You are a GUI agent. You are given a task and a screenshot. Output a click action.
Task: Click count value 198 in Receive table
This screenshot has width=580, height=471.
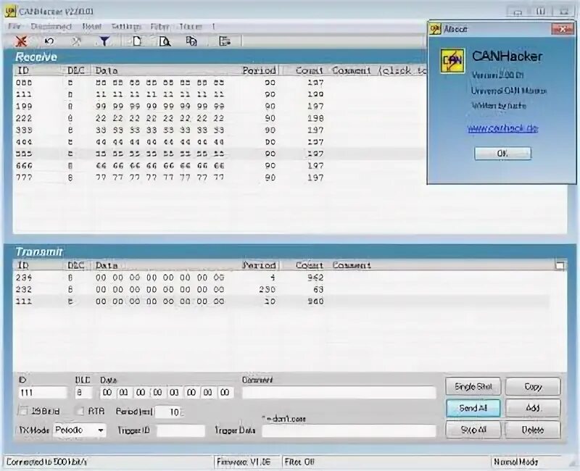click(315, 118)
